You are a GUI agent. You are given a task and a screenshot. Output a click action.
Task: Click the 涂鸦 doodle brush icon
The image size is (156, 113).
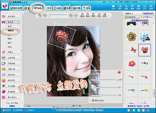(151, 7)
